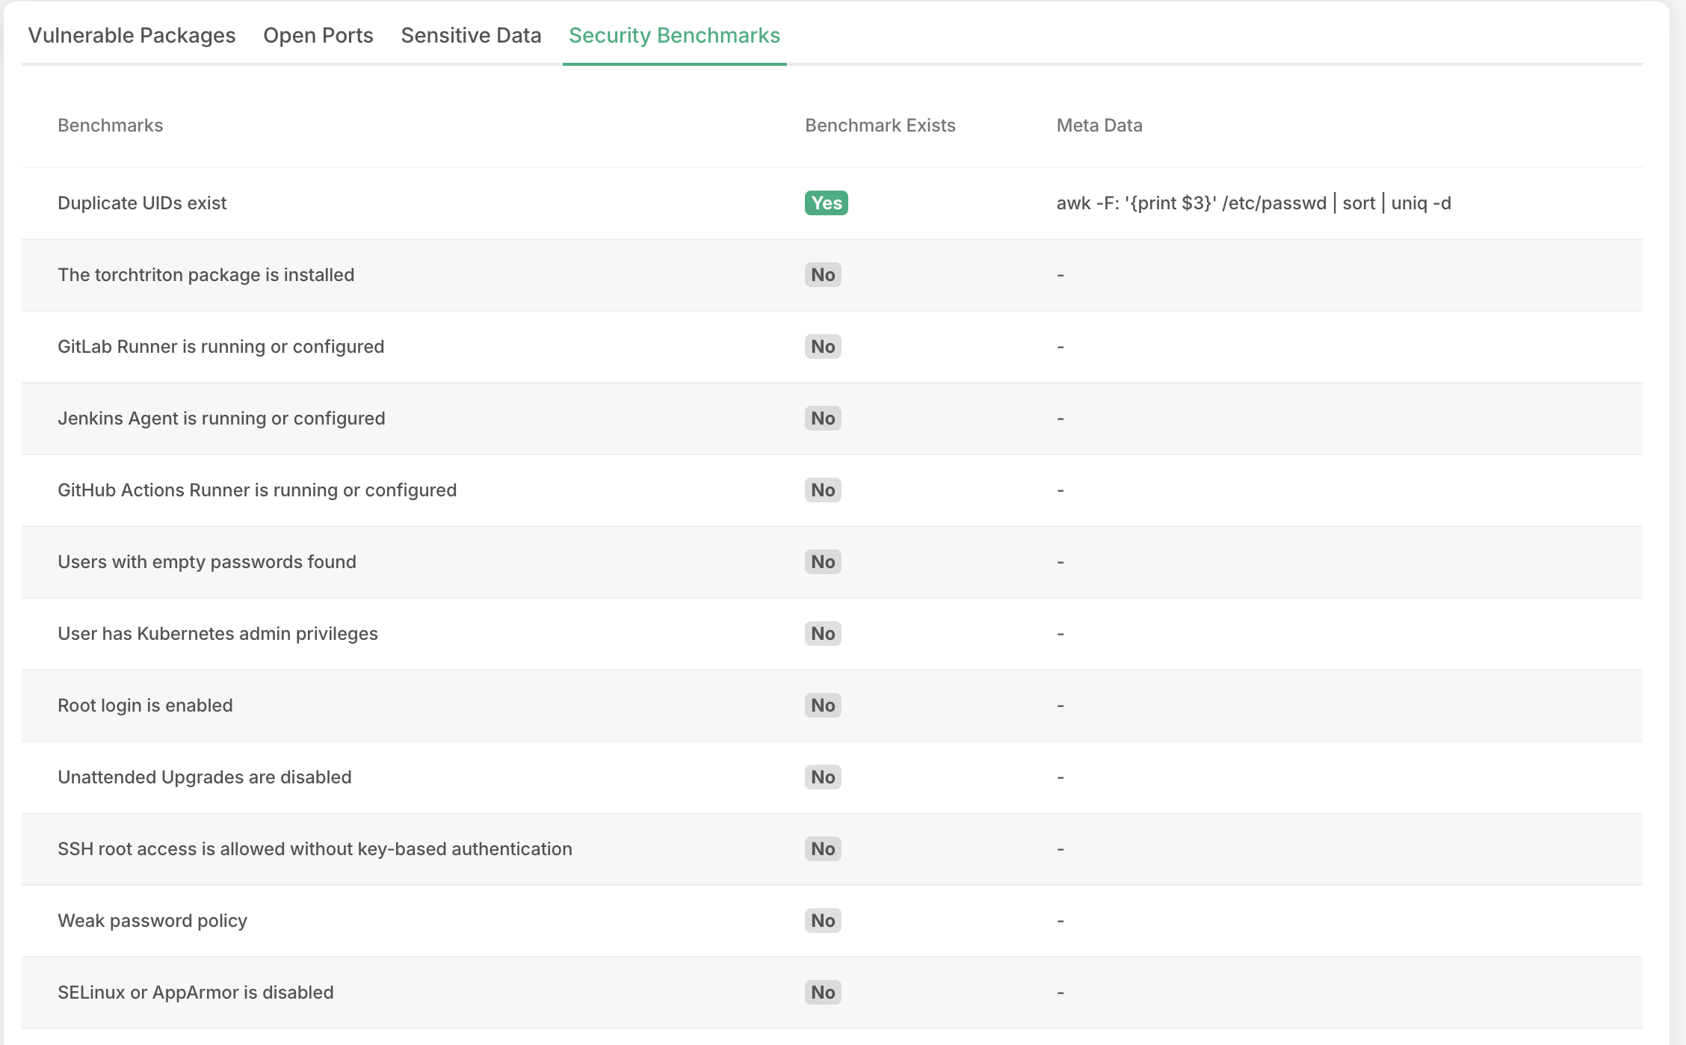Click the Benchmarks column header
This screenshot has height=1045, width=1686.
click(x=111, y=126)
